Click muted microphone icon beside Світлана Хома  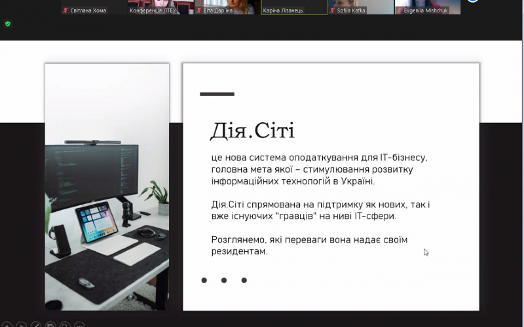(65, 10)
